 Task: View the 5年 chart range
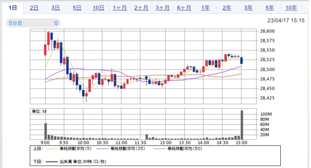[270, 8]
